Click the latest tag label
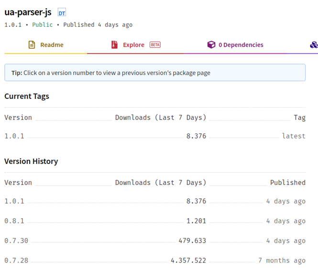 pyautogui.click(x=294, y=136)
